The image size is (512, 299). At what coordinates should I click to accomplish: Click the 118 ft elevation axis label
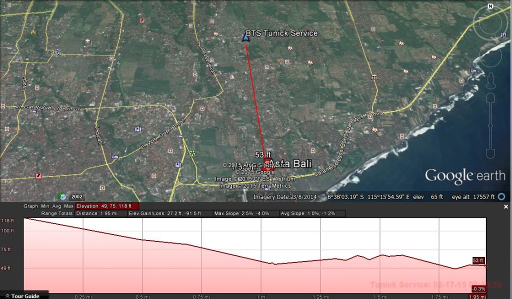coord(7,220)
